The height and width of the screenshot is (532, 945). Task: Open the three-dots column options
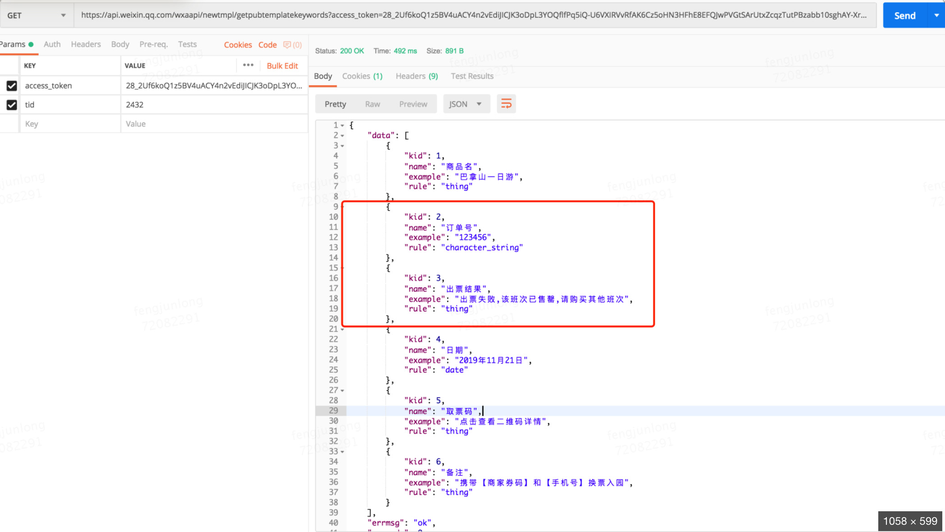pos(248,65)
